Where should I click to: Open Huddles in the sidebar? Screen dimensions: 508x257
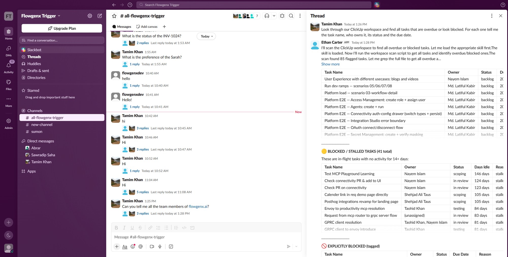tap(62, 64)
